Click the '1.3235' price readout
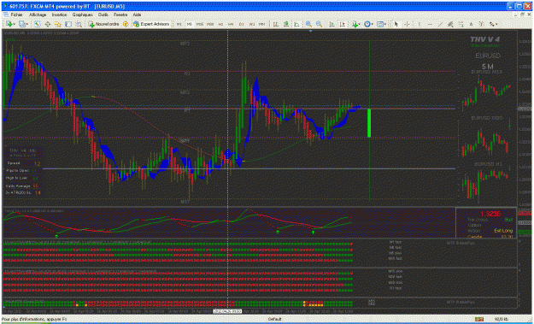534x324 pixels. tap(490, 214)
